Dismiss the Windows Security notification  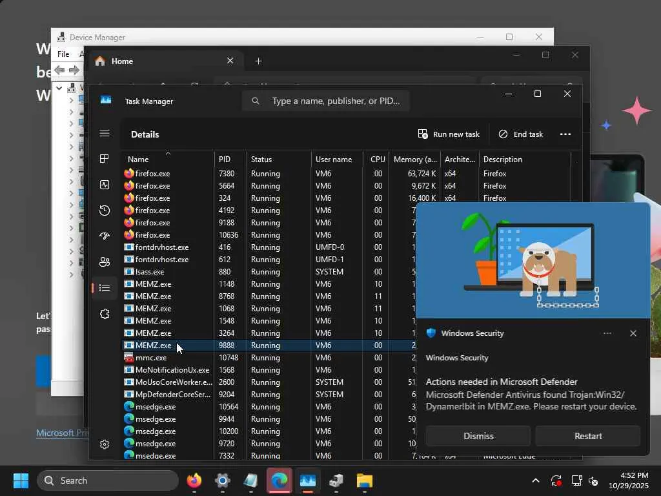pyautogui.click(x=478, y=436)
